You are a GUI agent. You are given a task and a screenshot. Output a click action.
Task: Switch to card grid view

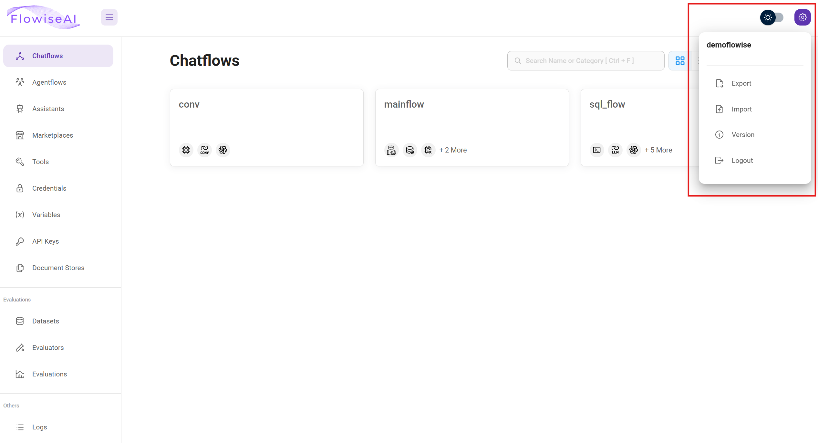click(x=680, y=61)
